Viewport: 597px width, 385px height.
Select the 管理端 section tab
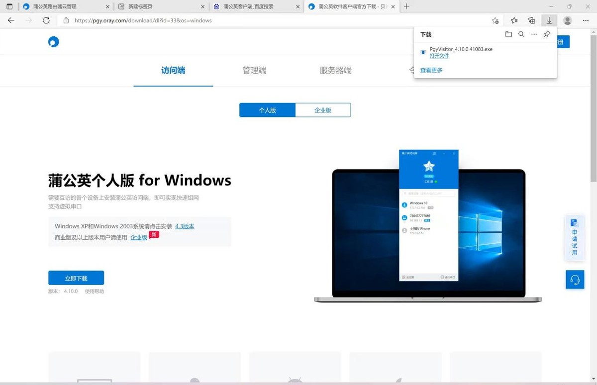point(254,71)
